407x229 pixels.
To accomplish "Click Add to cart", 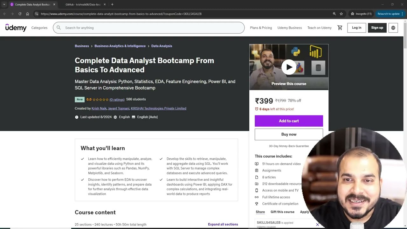I will [x=289, y=121].
